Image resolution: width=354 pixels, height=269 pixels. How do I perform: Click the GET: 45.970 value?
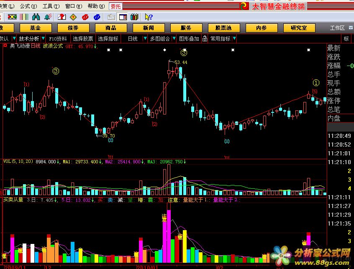pyautogui.click(x=79, y=46)
